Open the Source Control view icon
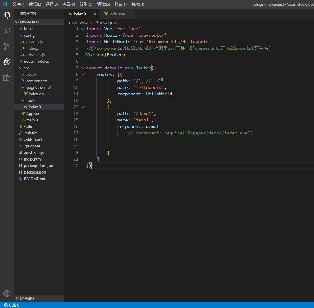 (x=7, y=46)
